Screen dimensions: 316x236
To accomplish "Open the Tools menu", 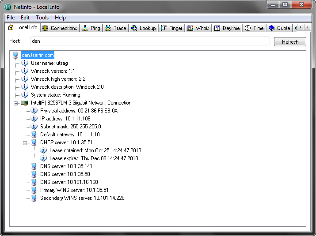I will (x=42, y=18).
